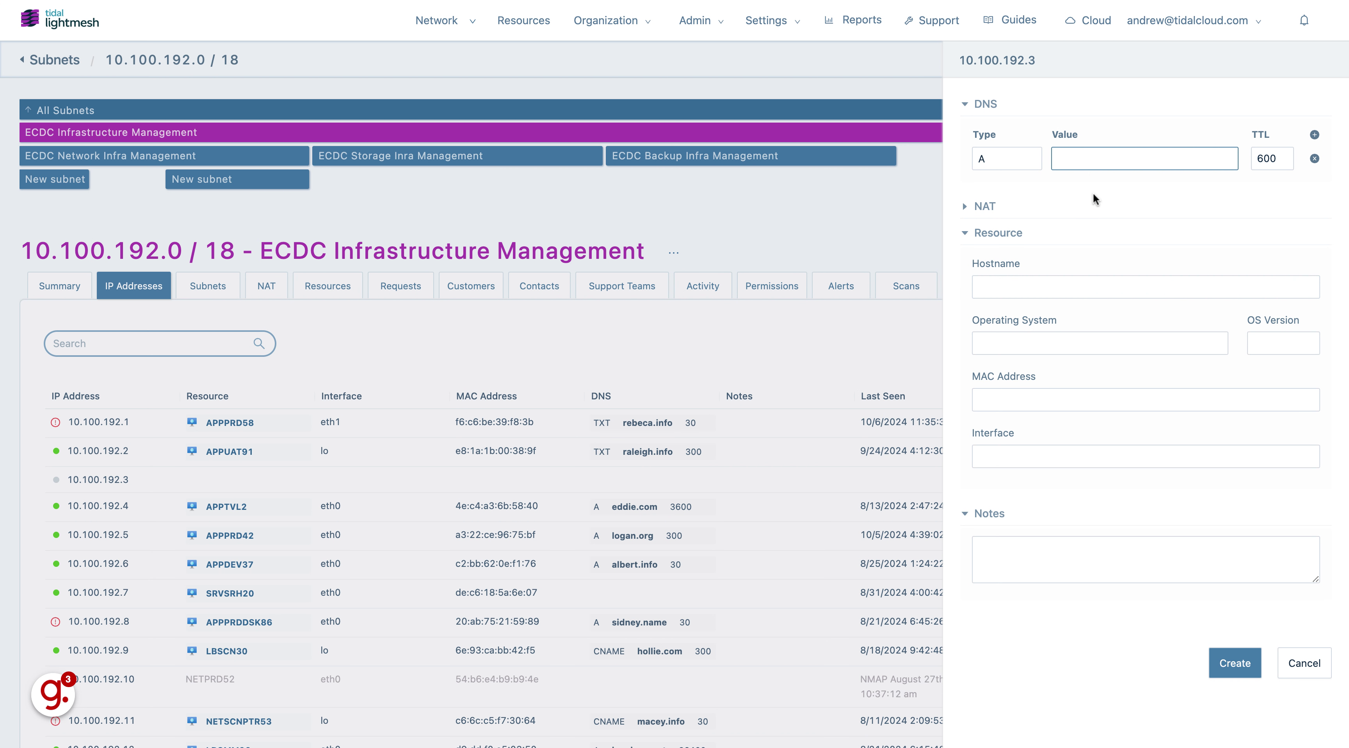Click the notification bell icon
Viewport: 1349px width, 748px height.
pyautogui.click(x=1304, y=20)
